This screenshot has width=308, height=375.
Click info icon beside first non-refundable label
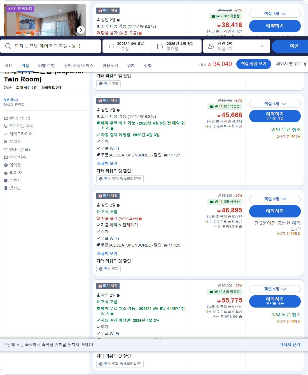(x=140, y=33)
